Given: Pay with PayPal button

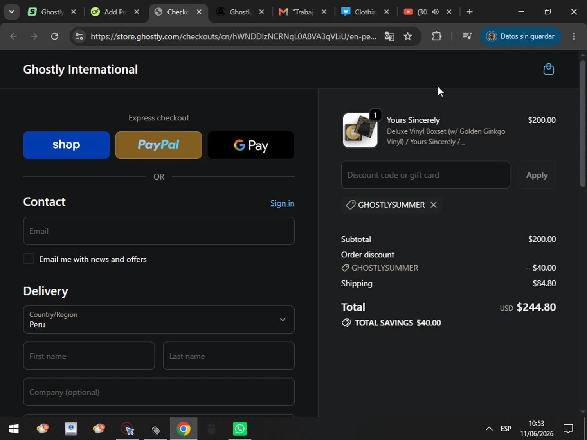Looking at the screenshot, I should click(x=158, y=145).
